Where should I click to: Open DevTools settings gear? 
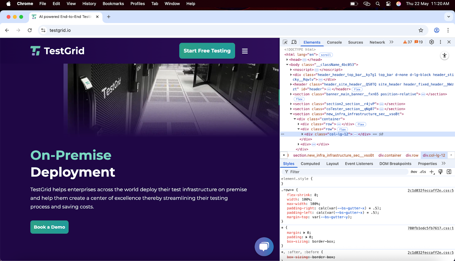(x=431, y=42)
